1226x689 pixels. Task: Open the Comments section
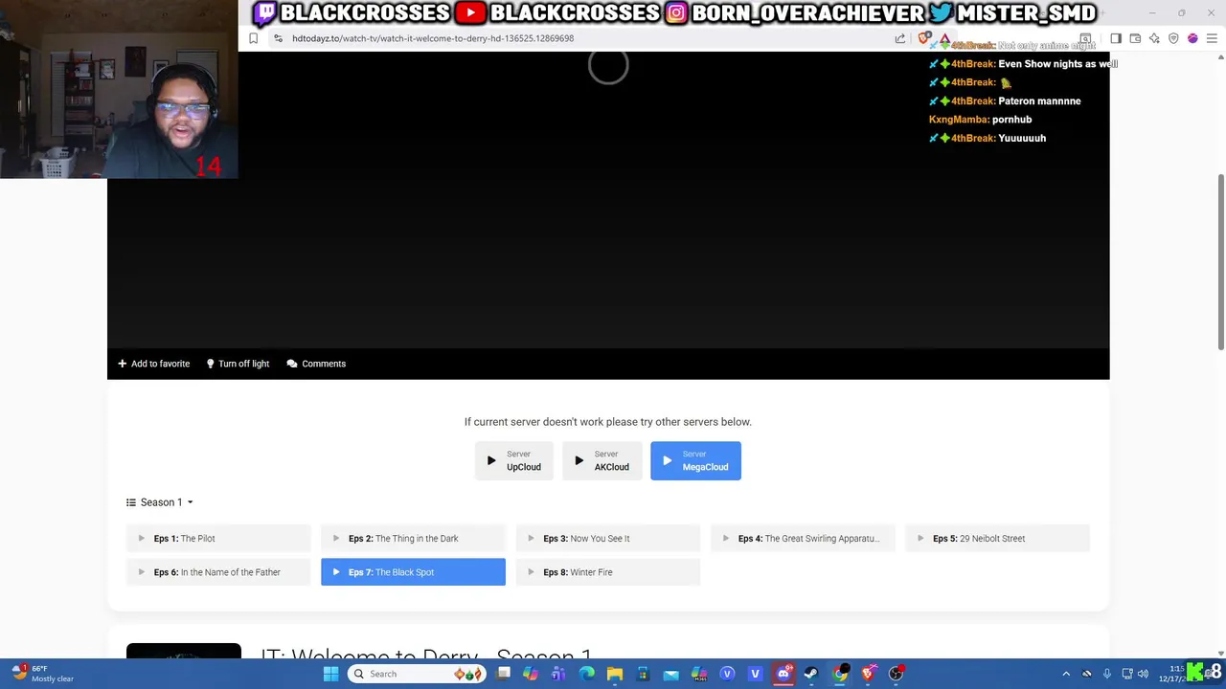(x=316, y=364)
